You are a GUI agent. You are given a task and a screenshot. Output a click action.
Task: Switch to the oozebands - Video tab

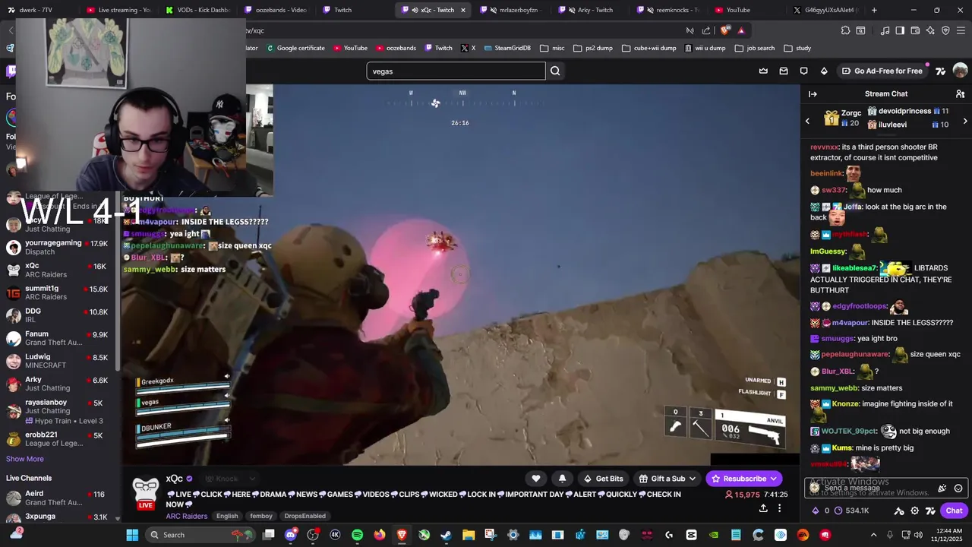(x=276, y=10)
